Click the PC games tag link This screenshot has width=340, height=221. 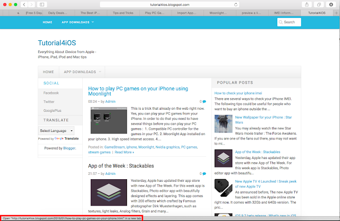tap(189, 147)
